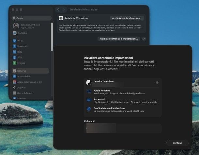The height and width of the screenshot is (155, 199).
Task: Click the 'Accessori' label in dialog
Action: 99,99
